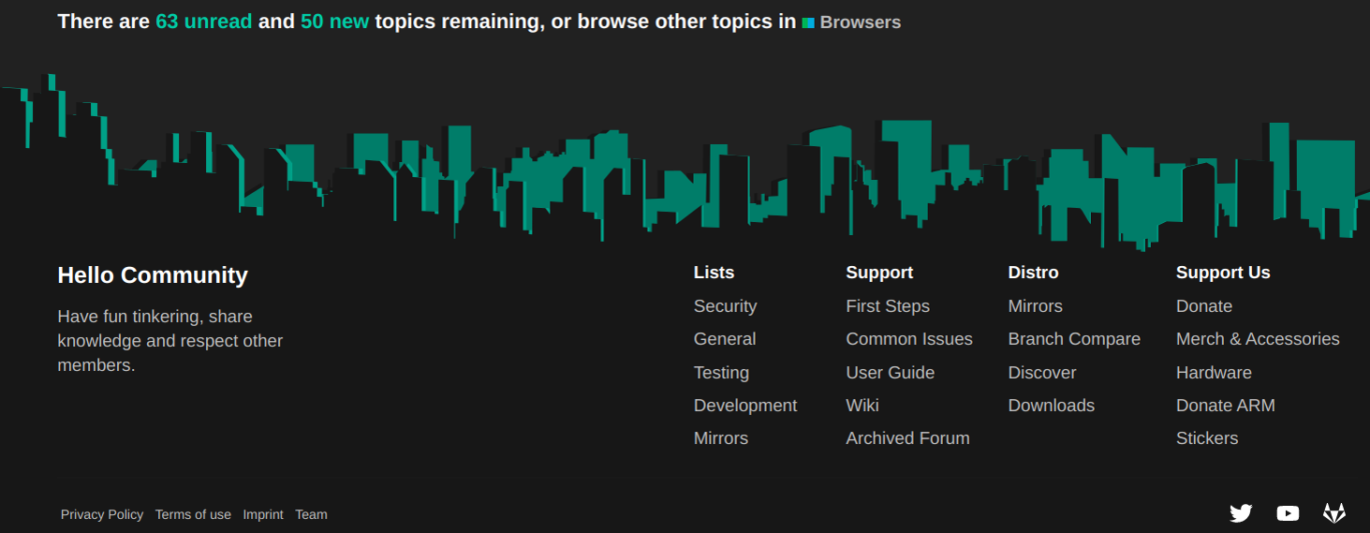
Task: Open Common Issues support page
Action: coord(909,339)
